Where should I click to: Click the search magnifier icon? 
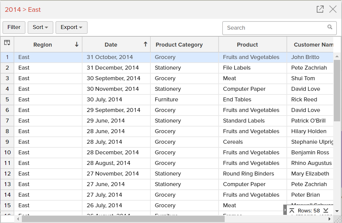[330, 27]
